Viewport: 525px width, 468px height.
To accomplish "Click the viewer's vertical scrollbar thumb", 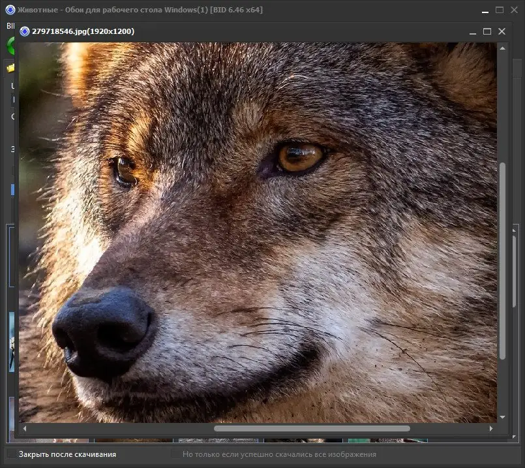I will (502, 260).
